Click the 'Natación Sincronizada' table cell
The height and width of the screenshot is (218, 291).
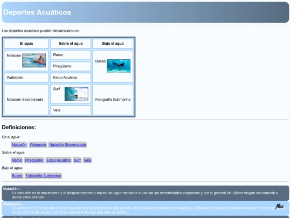pyautogui.click(x=26, y=100)
